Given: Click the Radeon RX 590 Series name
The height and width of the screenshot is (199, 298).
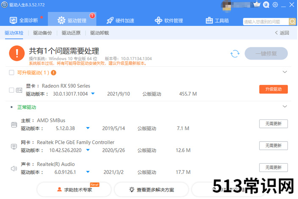Looking at the screenshot, I should point(66,86).
